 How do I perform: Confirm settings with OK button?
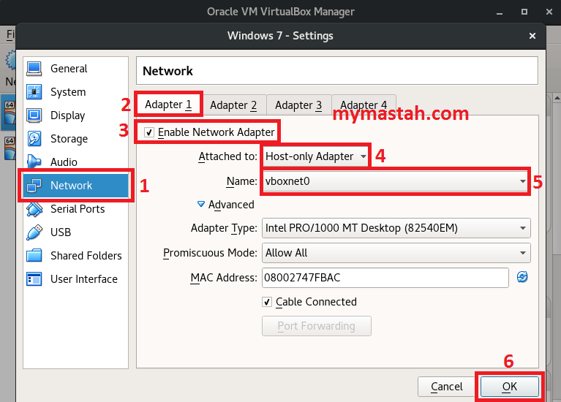510,386
